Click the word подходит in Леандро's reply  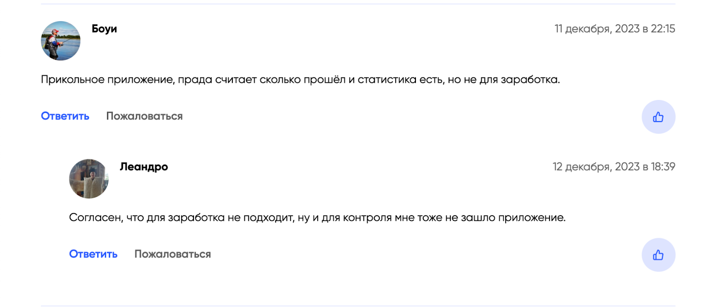[x=269, y=218]
